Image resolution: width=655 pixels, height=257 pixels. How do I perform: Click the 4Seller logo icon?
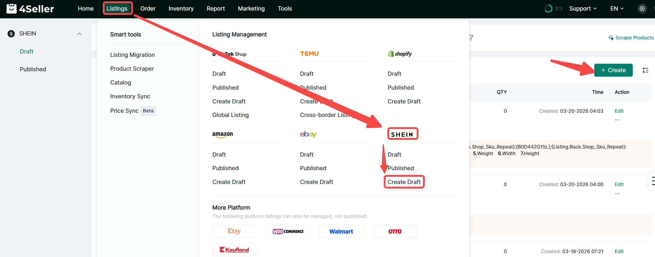point(11,8)
